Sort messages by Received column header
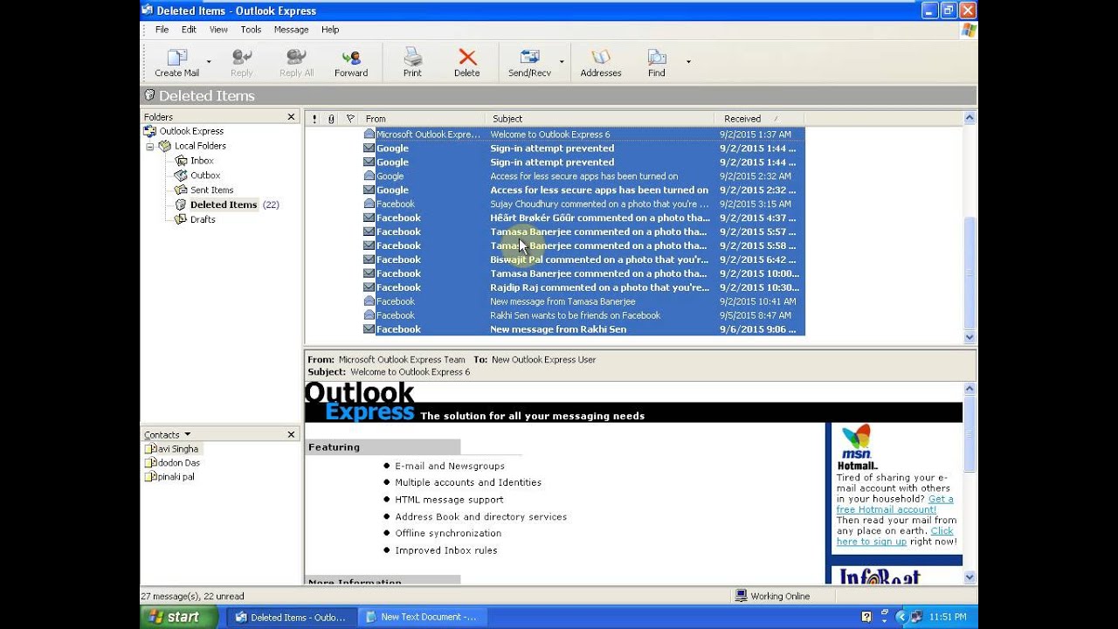Viewport: 1118px width, 629px height. pyautogui.click(x=759, y=119)
